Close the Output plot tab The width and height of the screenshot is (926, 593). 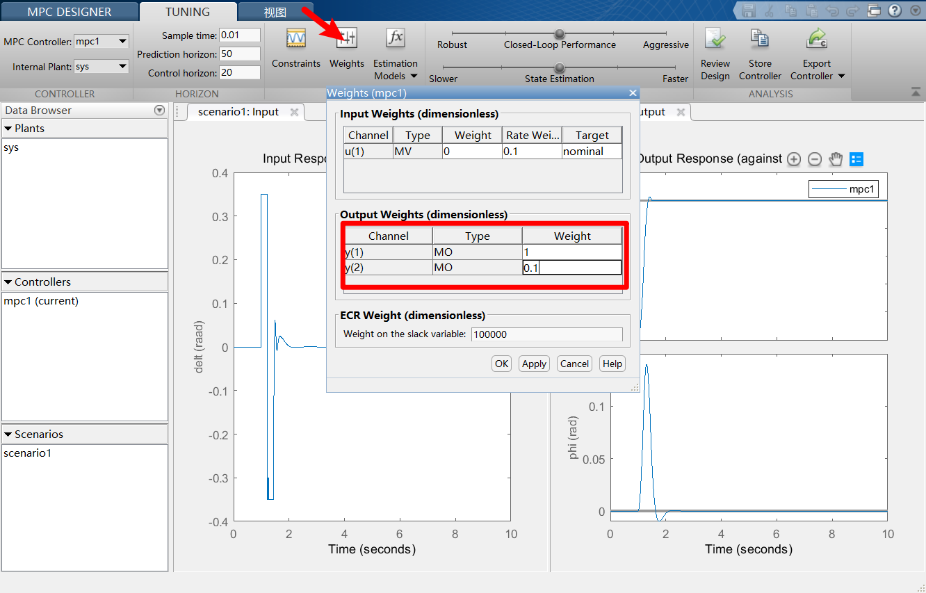pyautogui.click(x=681, y=112)
